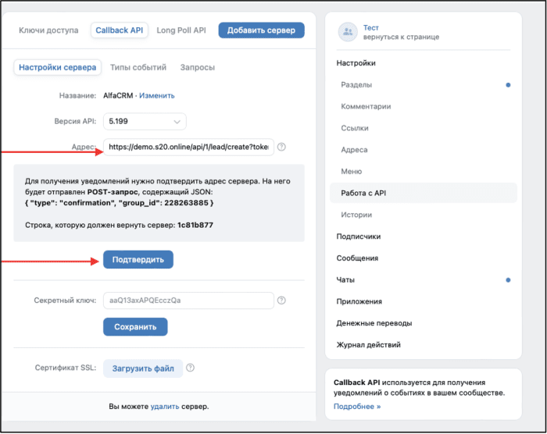Click the Сохранить button
The width and height of the screenshot is (547, 434).
point(135,327)
